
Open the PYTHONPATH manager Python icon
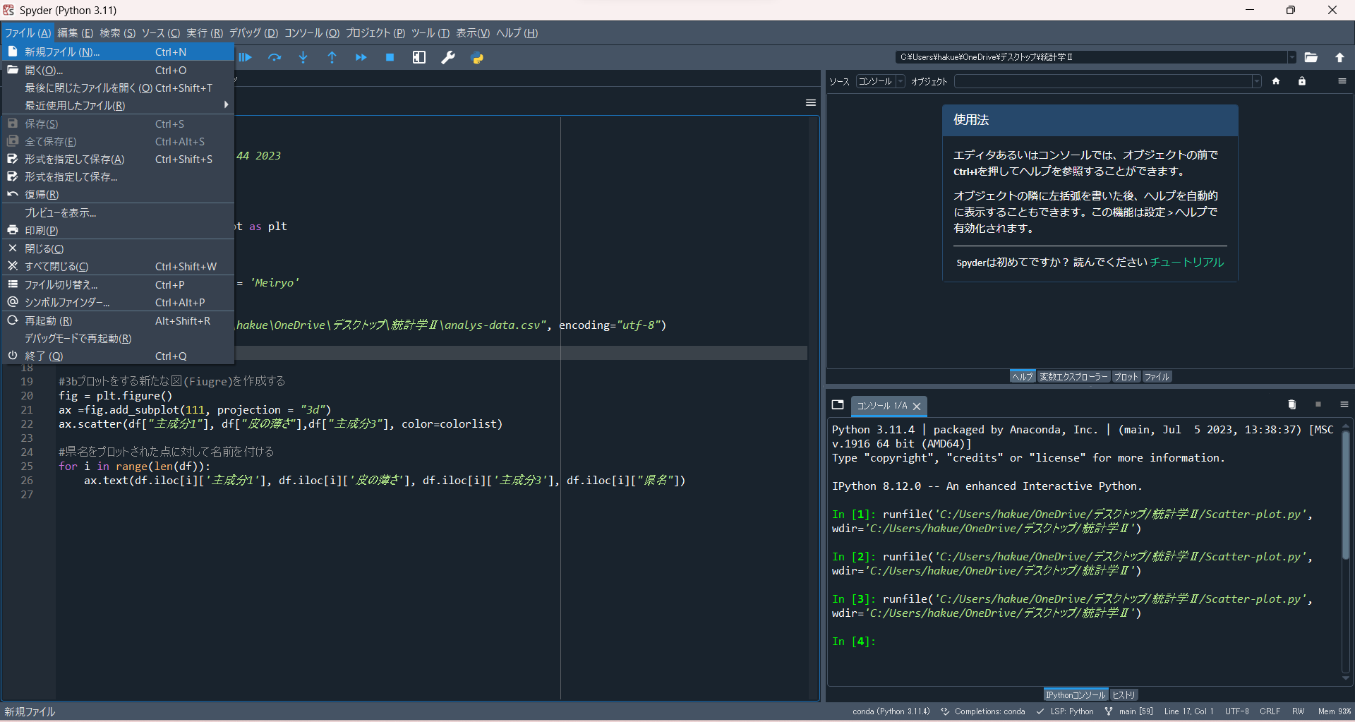(x=478, y=58)
